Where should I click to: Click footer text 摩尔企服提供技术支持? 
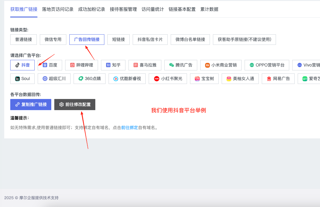[x=39, y=198]
